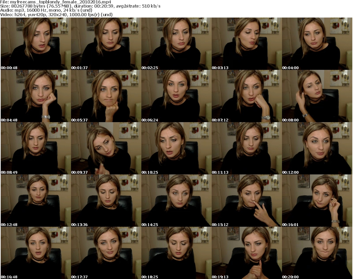The width and height of the screenshot is (353, 279).
Task: Select the thumbnail timestamped 00:12:00
Action: tap(317, 148)
